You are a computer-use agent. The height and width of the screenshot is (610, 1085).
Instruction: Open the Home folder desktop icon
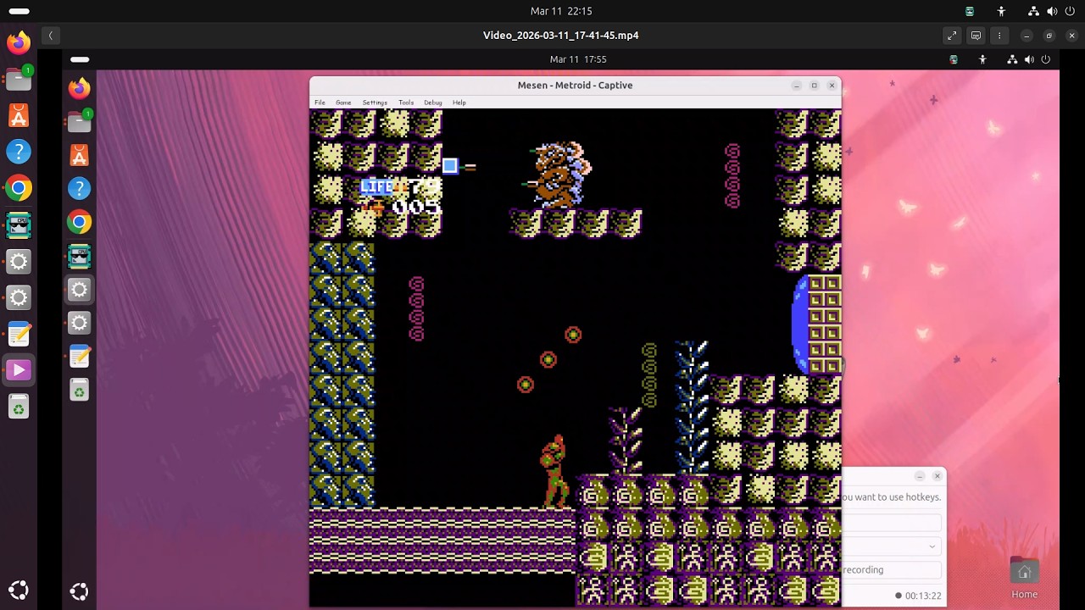click(x=1024, y=578)
